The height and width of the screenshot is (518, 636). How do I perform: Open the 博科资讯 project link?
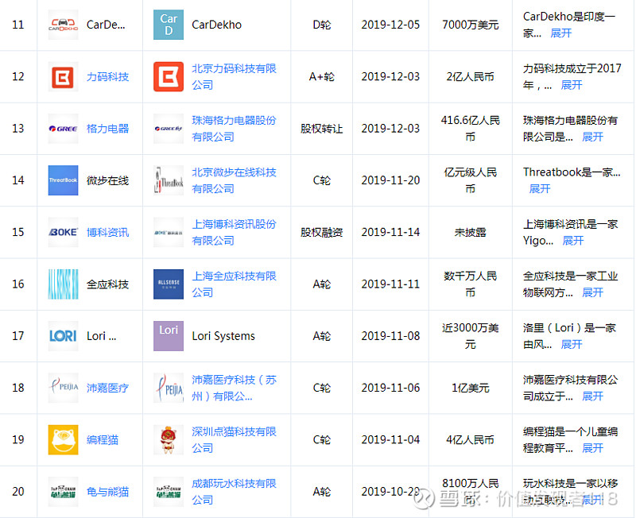[108, 232]
